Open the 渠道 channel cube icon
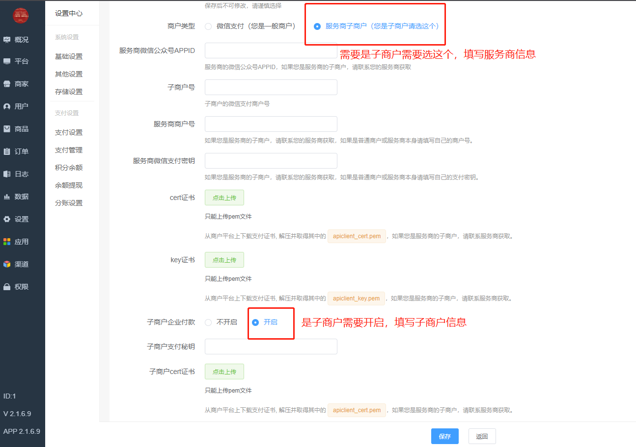Screen dimensions: 636x447 point(7,264)
